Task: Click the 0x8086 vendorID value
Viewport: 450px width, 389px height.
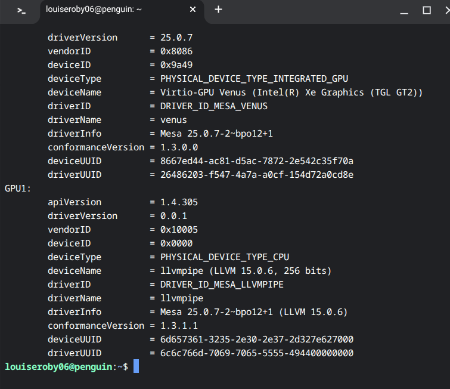Action: [x=176, y=51]
